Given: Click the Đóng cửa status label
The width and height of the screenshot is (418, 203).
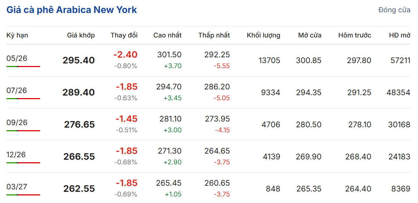Looking at the screenshot, I should pos(394,10).
